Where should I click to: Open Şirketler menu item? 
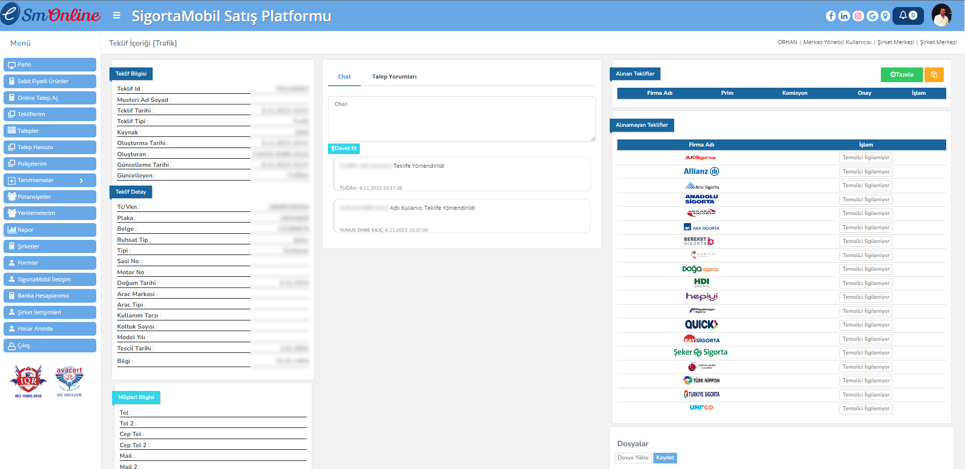coord(50,246)
